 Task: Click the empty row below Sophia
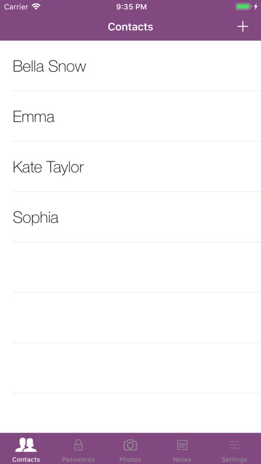[130, 267]
